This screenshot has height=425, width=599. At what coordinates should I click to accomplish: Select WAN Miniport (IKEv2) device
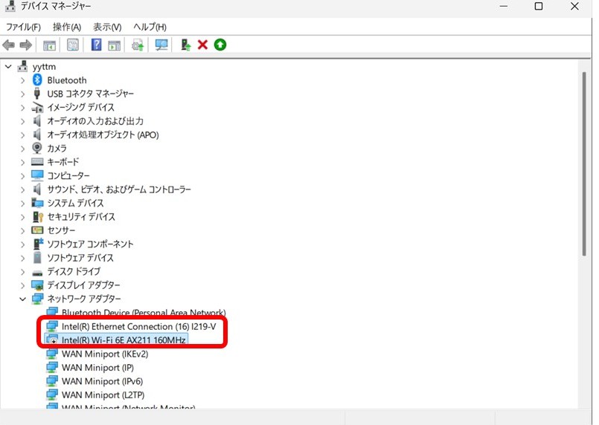point(105,354)
